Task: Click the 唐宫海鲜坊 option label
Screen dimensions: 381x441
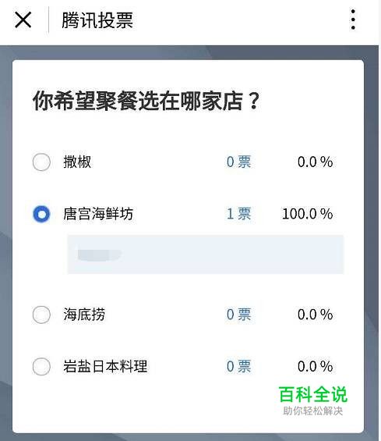Action: [98, 214]
